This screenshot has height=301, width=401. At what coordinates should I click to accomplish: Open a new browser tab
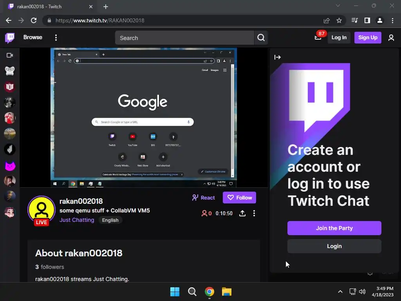click(x=106, y=7)
